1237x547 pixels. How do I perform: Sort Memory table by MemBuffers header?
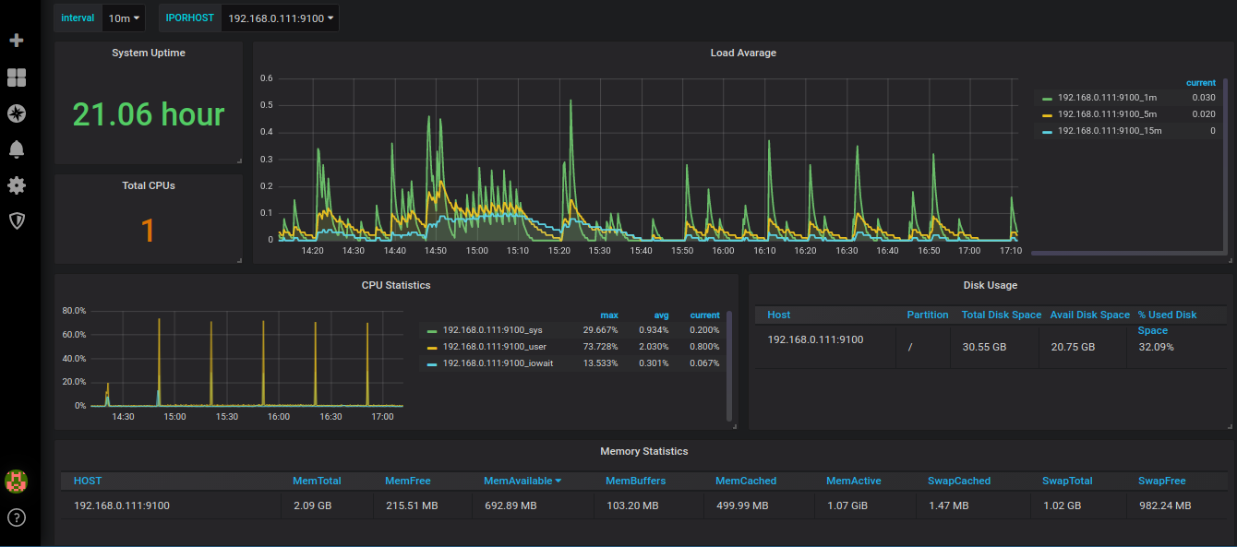coord(635,481)
